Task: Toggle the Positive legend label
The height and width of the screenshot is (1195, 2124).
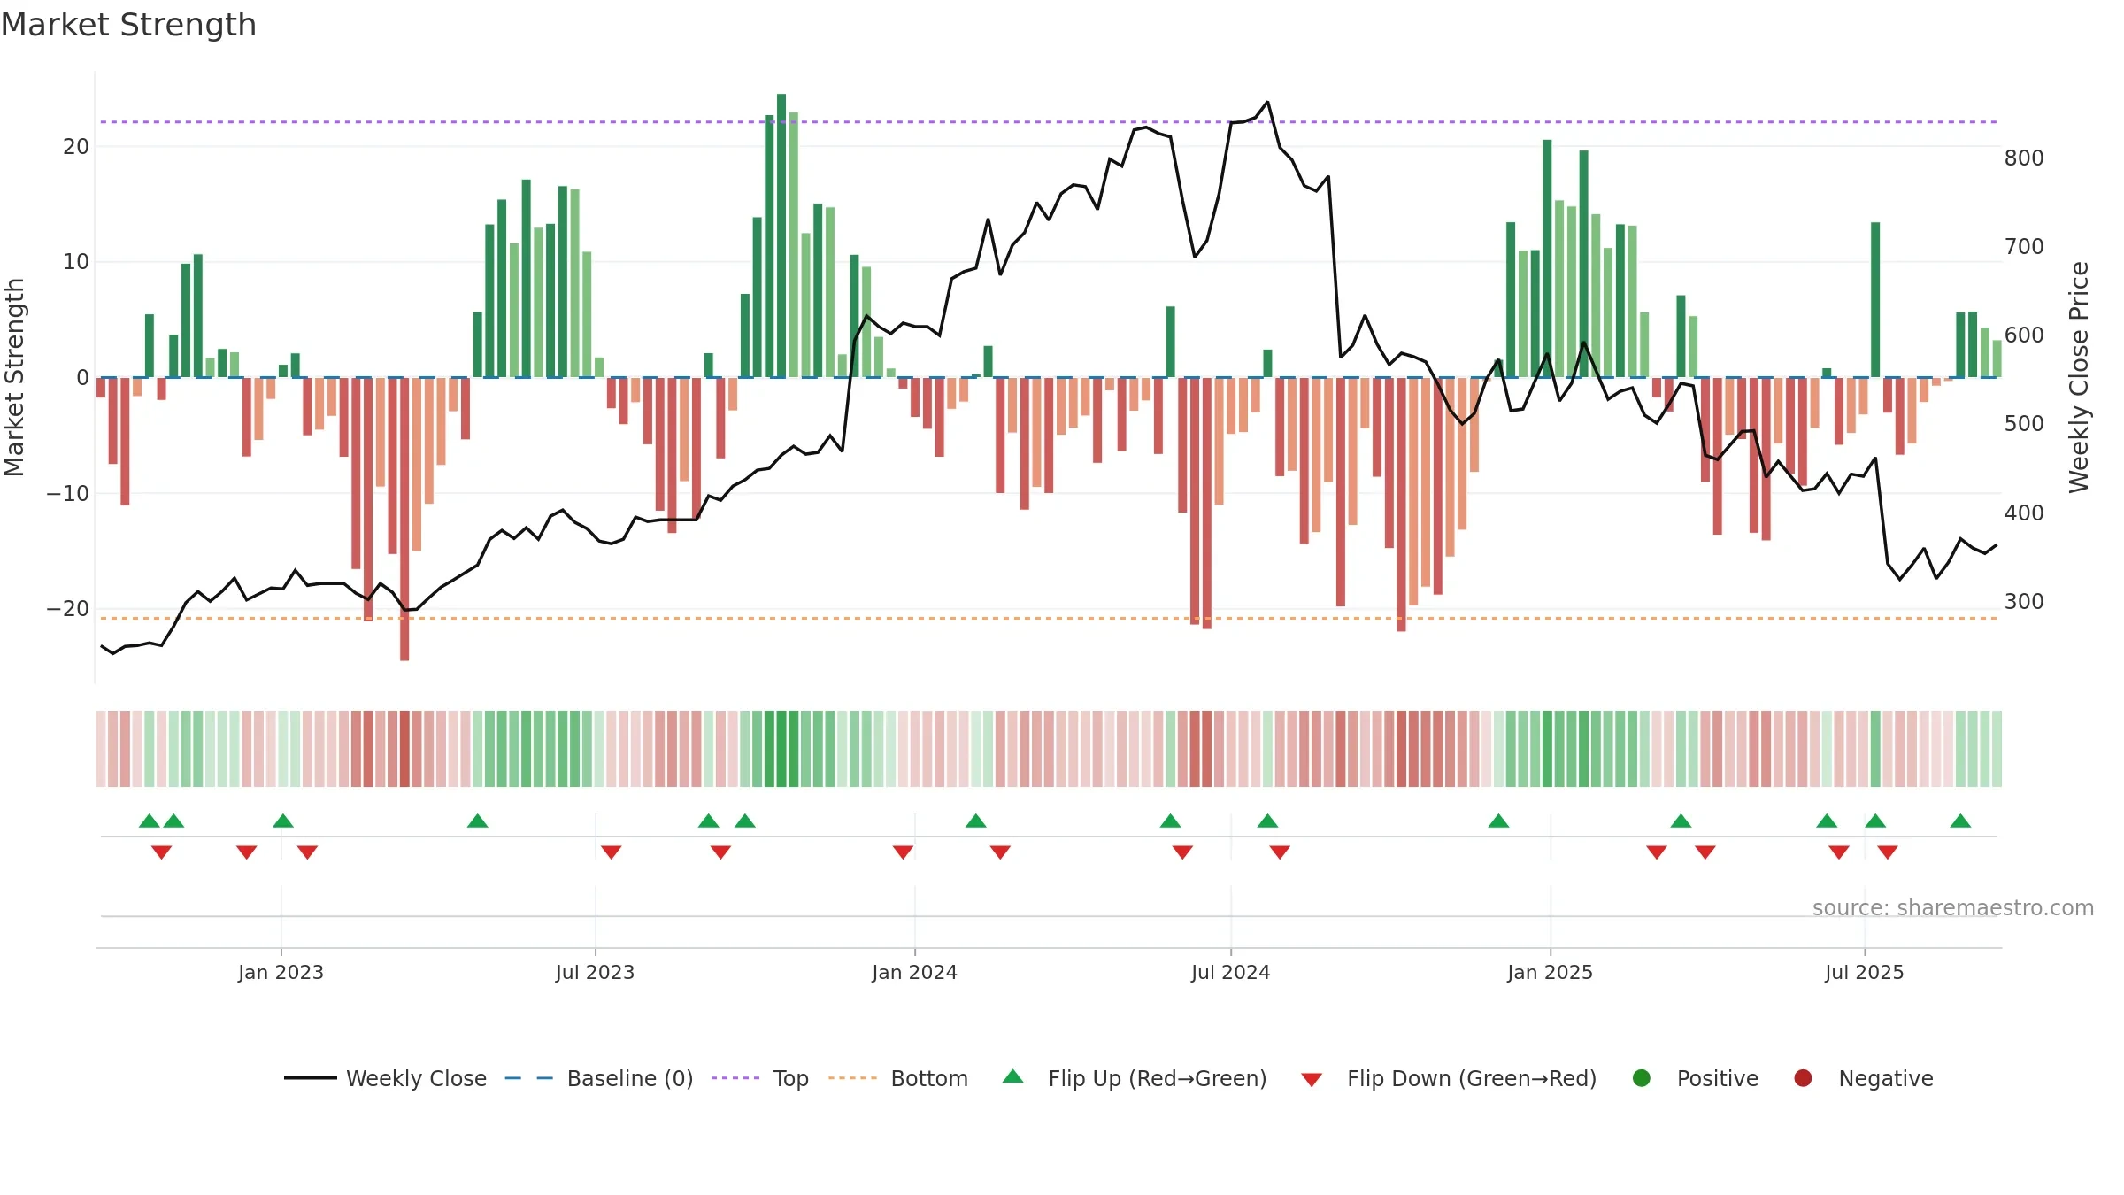Action: coord(1718,1078)
